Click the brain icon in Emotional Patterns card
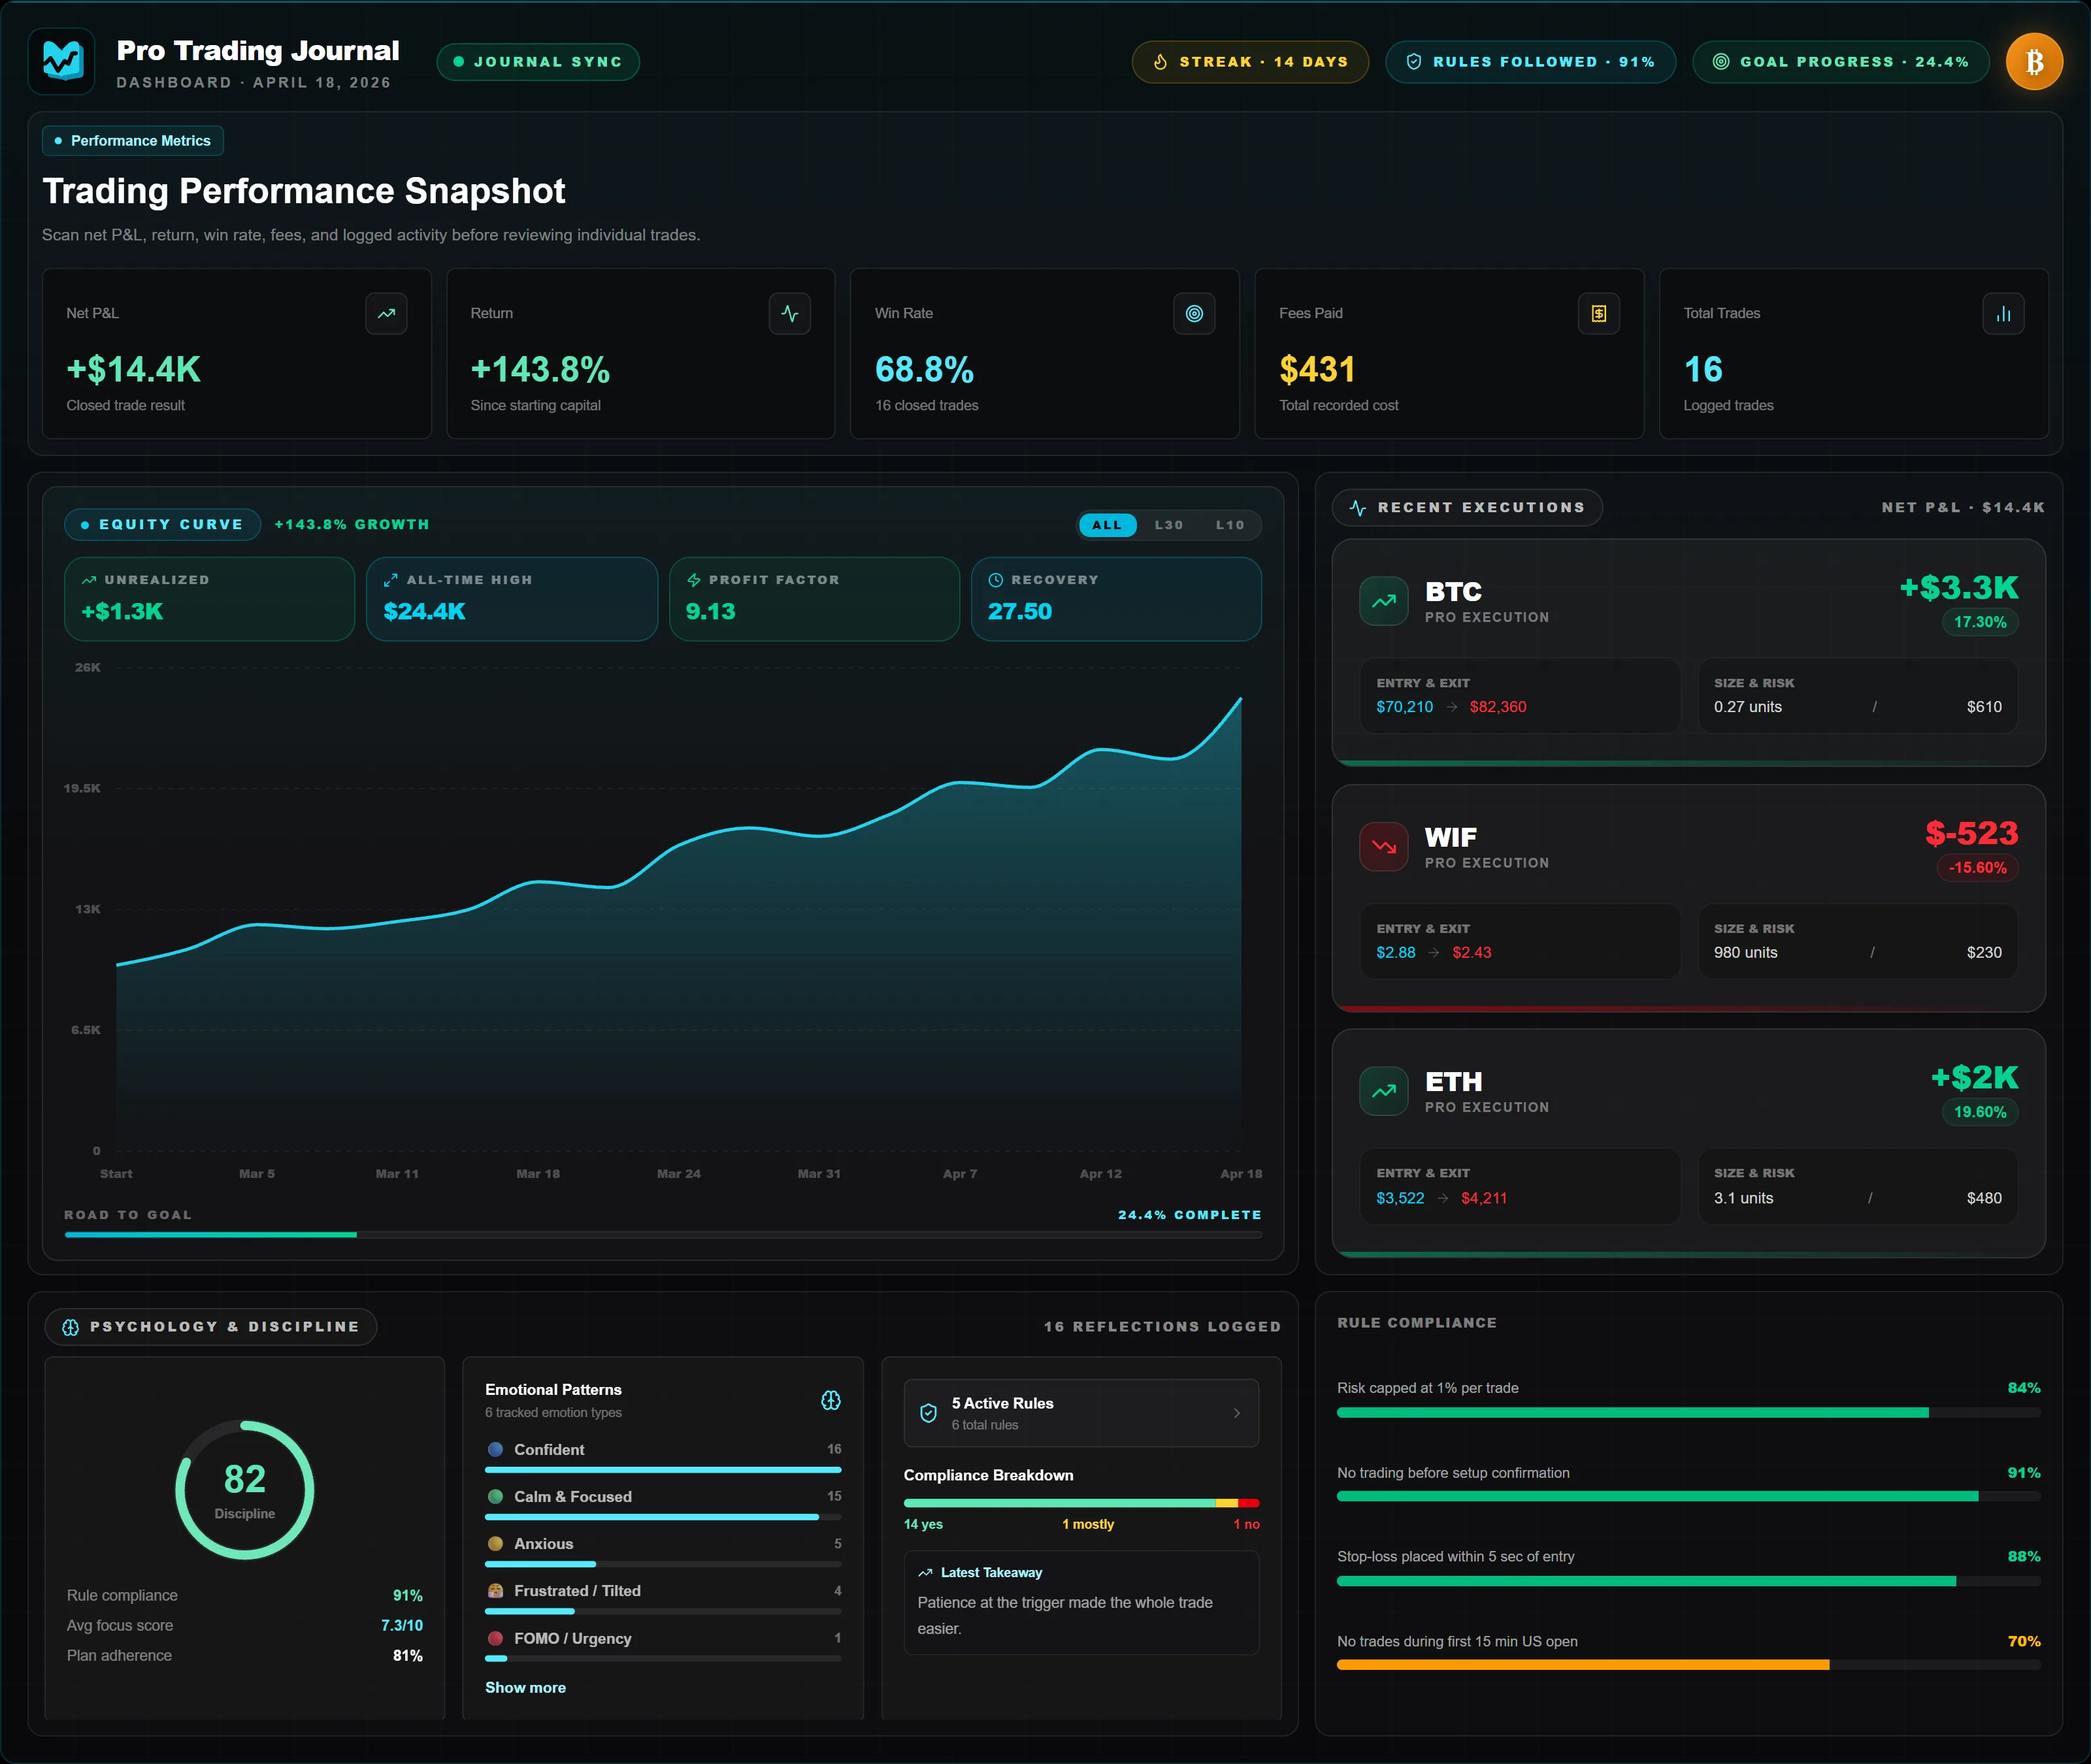Screen dimensions: 2091x1764 coord(831,1400)
